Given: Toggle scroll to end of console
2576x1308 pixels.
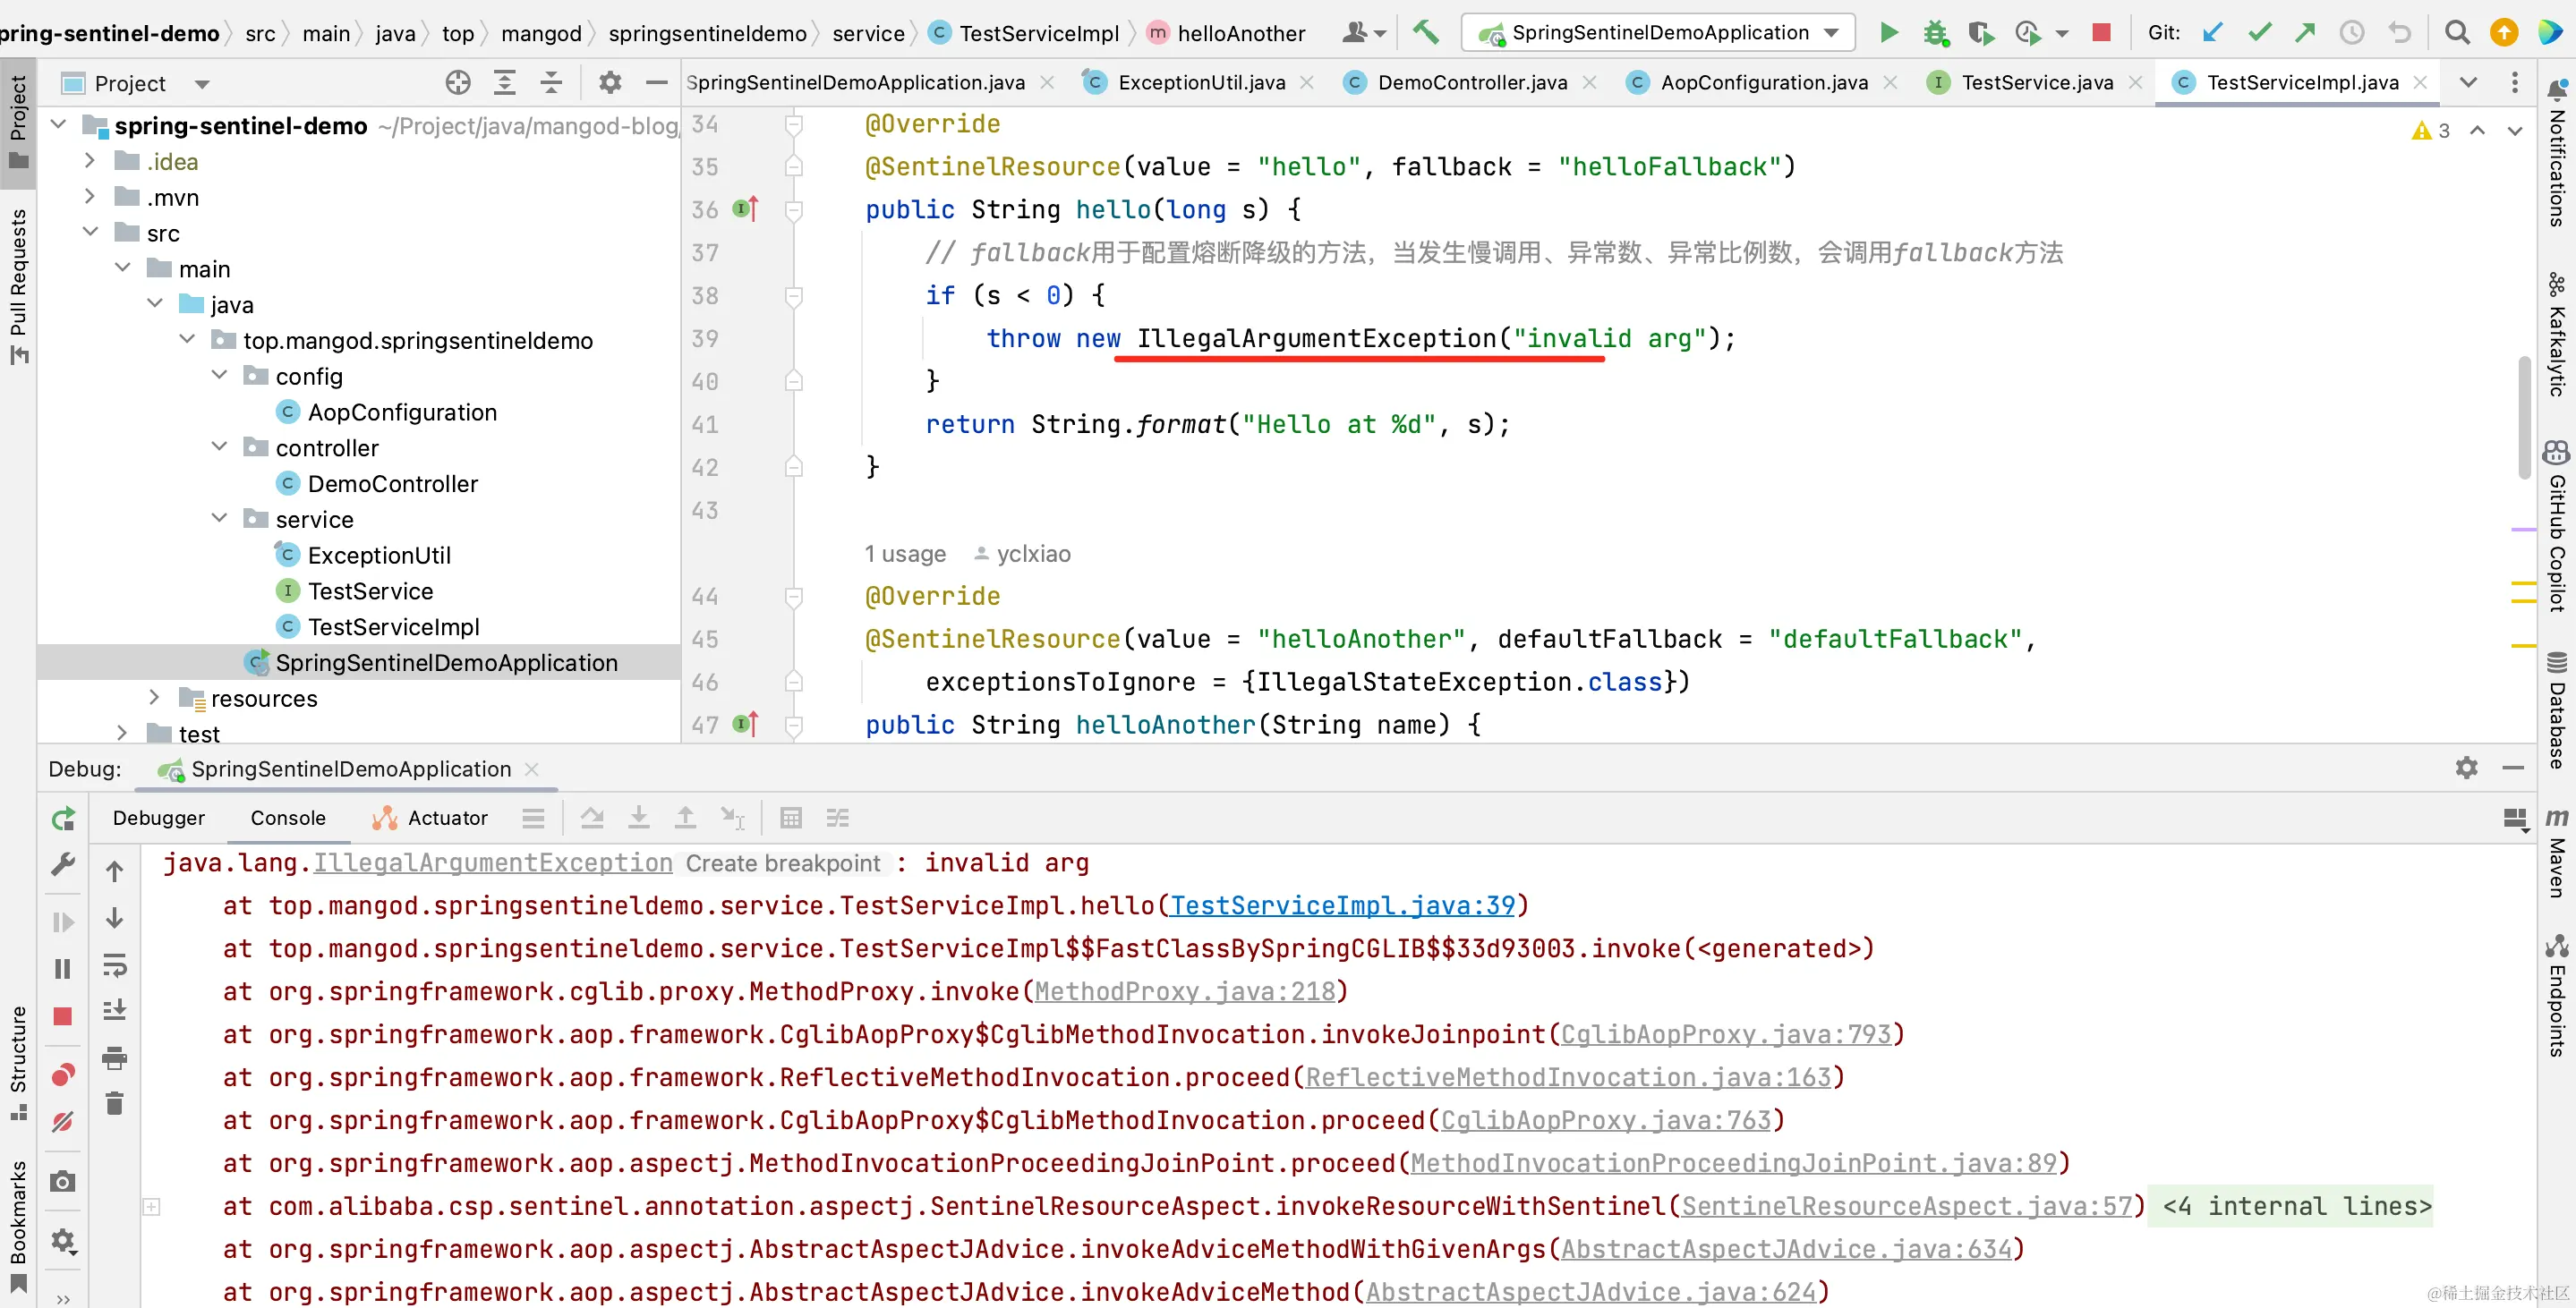Looking at the screenshot, I should (x=115, y=1010).
